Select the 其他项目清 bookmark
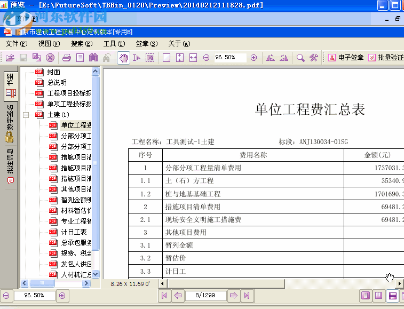Image resolution: width=404 pixels, height=309 pixels. 76,189
